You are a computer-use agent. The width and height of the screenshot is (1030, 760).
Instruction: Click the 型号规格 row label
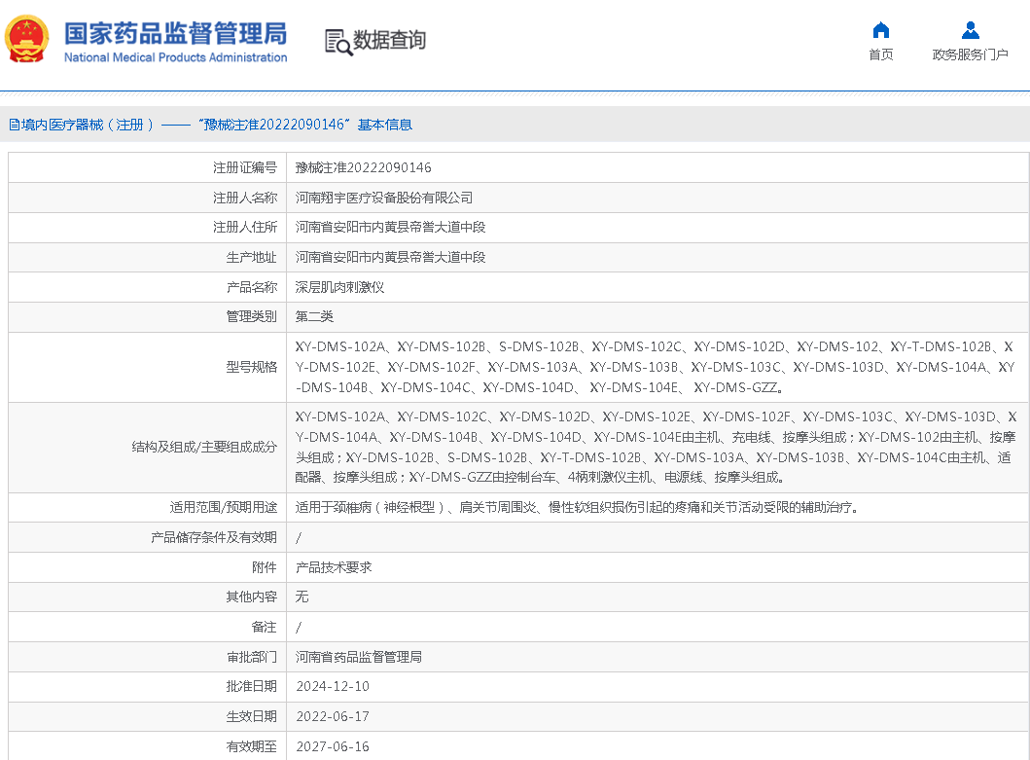coord(251,367)
